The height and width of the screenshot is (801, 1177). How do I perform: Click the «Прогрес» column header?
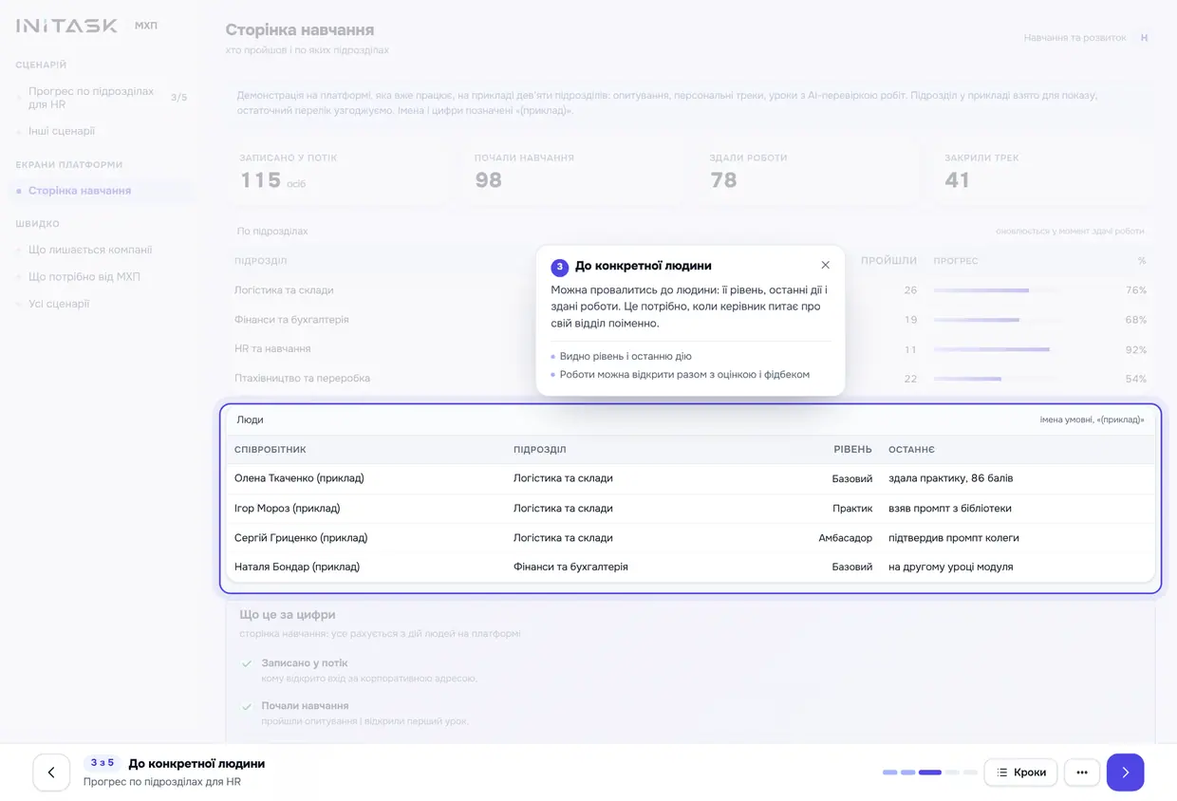956,261
